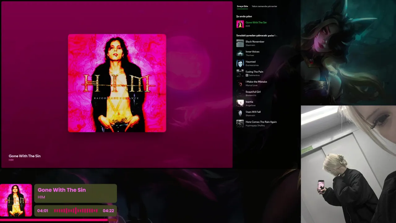
Task: Play Inner Voices from the queue
Action: pyautogui.click(x=252, y=52)
